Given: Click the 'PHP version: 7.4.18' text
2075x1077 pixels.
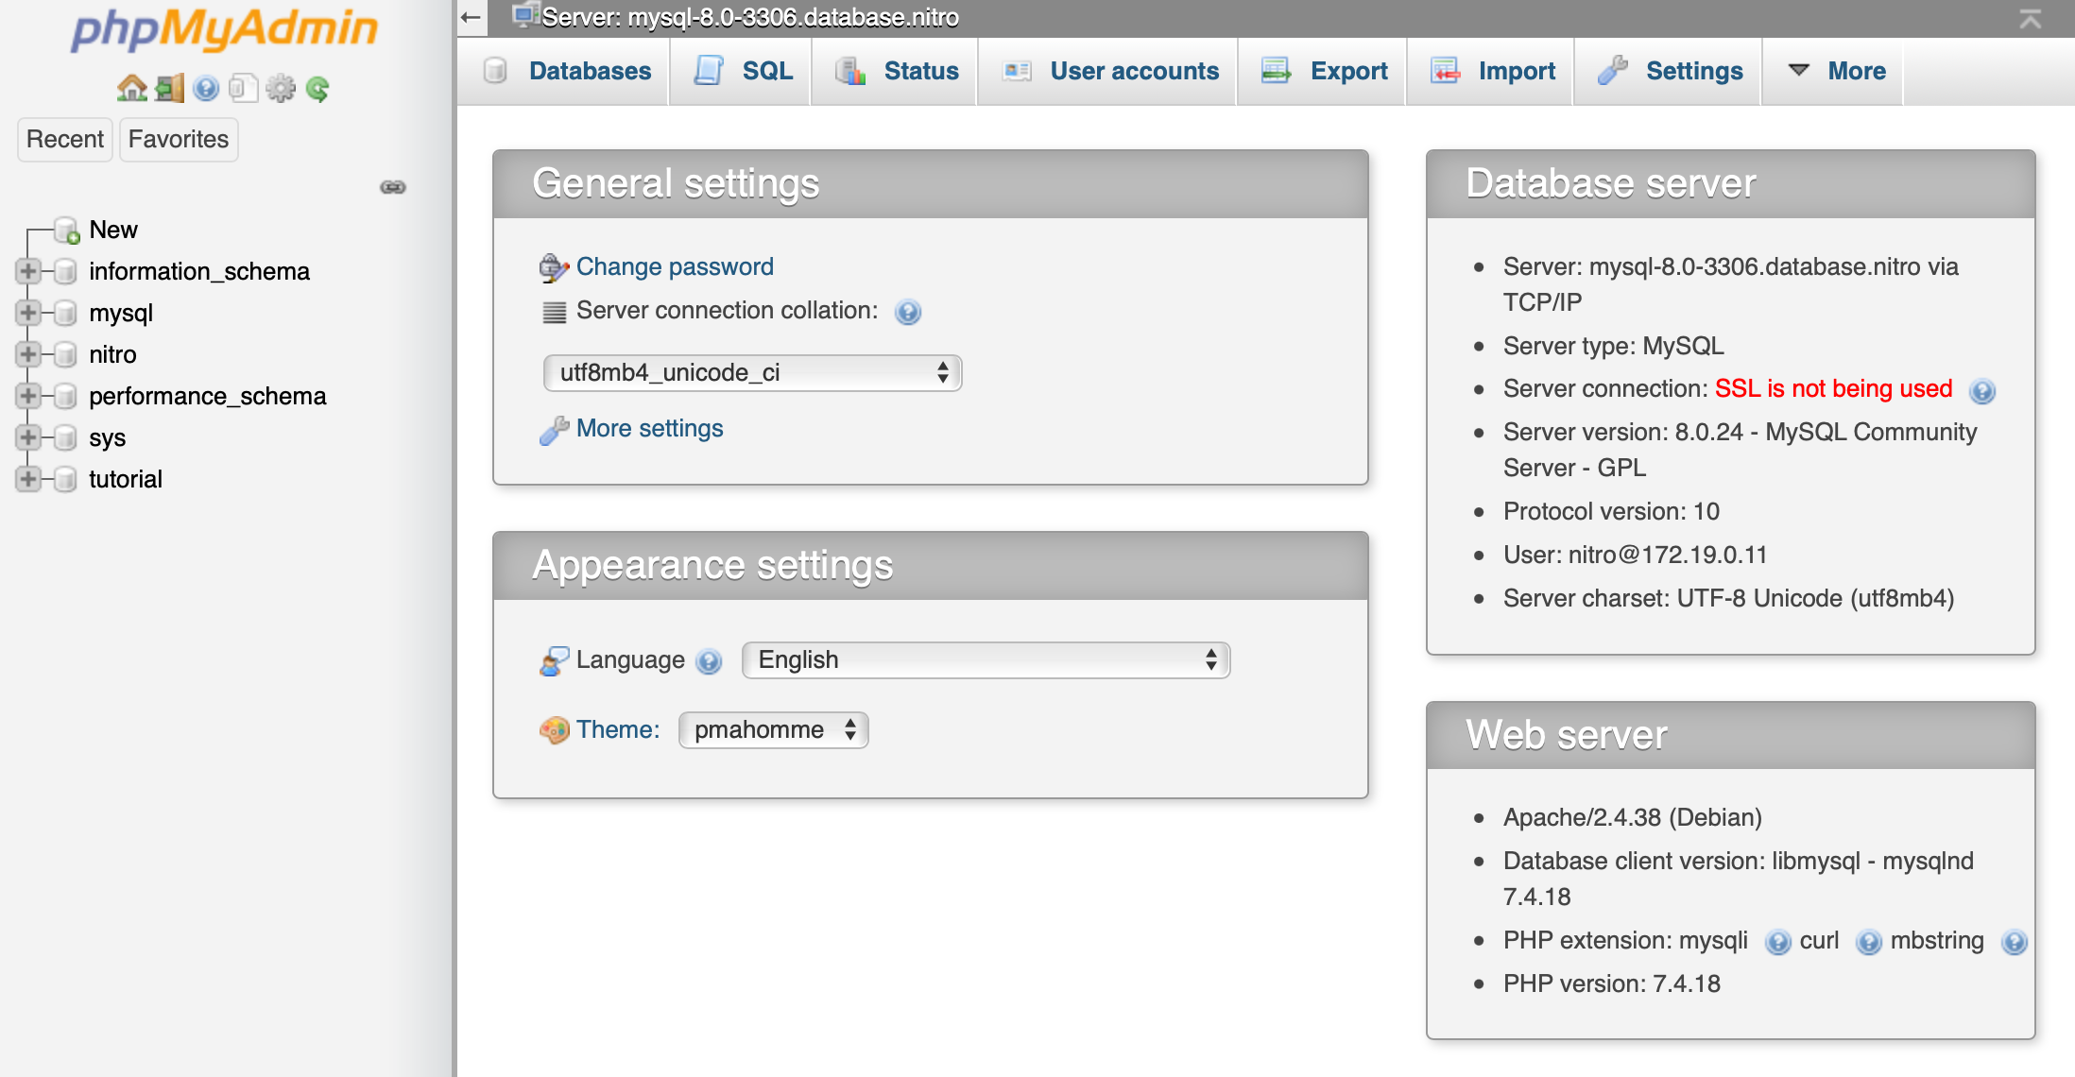Looking at the screenshot, I should click(1612, 983).
